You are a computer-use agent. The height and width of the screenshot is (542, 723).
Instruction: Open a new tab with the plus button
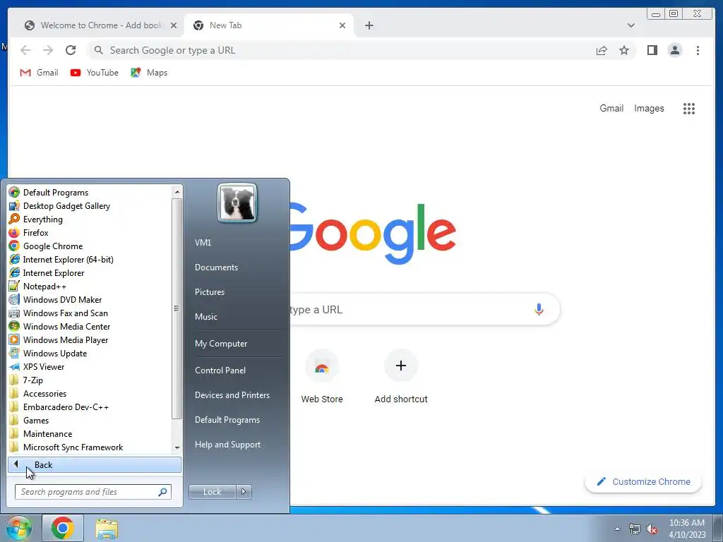(x=369, y=25)
